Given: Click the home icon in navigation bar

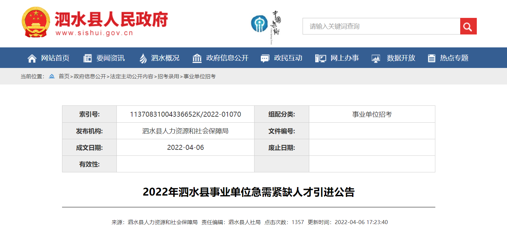Looking at the screenshot, I should click(x=32, y=58).
